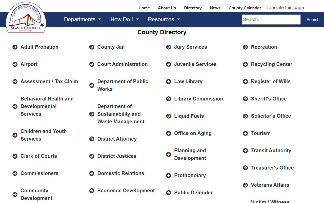Click arrow icon beside Sustainability and Waste Management

92,114
